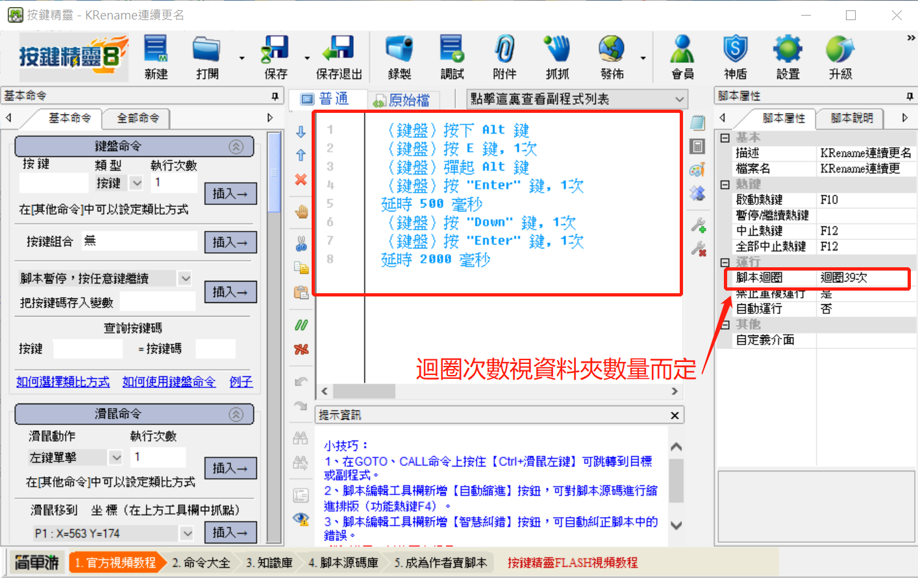This screenshot has height=578, width=918.
Task: Open the color palette icon beside editor
Action: [x=698, y=170]
